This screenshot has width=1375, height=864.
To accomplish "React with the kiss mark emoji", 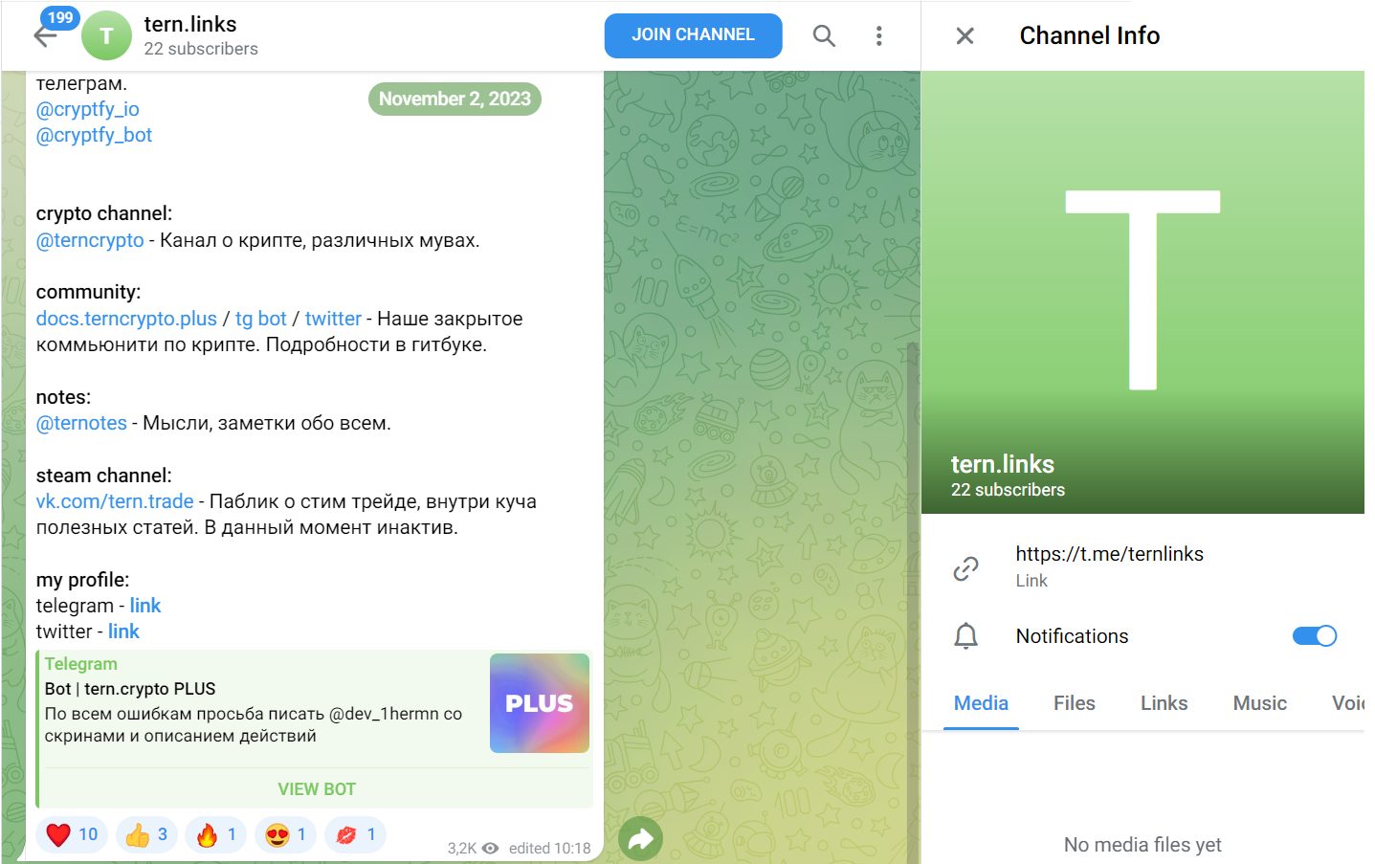I will tap(356, 834).
